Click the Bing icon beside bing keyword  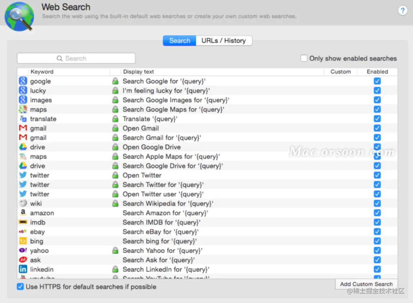(23, 241)
